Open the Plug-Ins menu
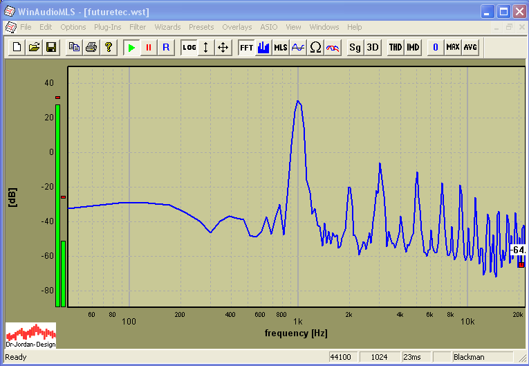Viewport: 529px width, 366px height. click(107, 27)
